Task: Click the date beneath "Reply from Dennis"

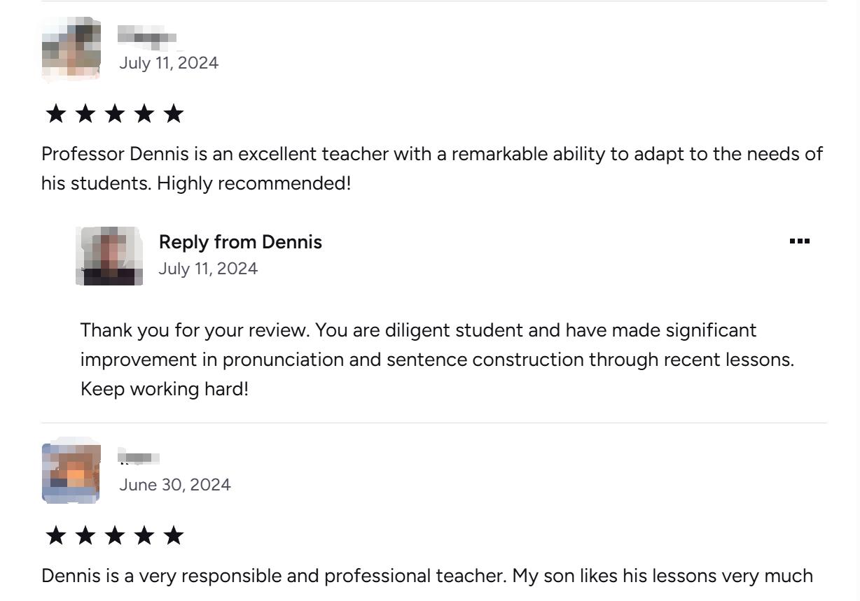Action: click(x=208, y=269)
